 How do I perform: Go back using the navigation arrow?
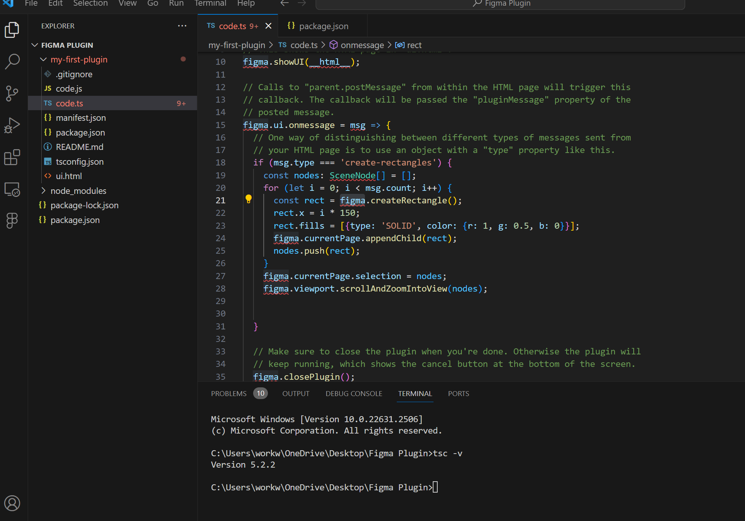coord(285,3)
